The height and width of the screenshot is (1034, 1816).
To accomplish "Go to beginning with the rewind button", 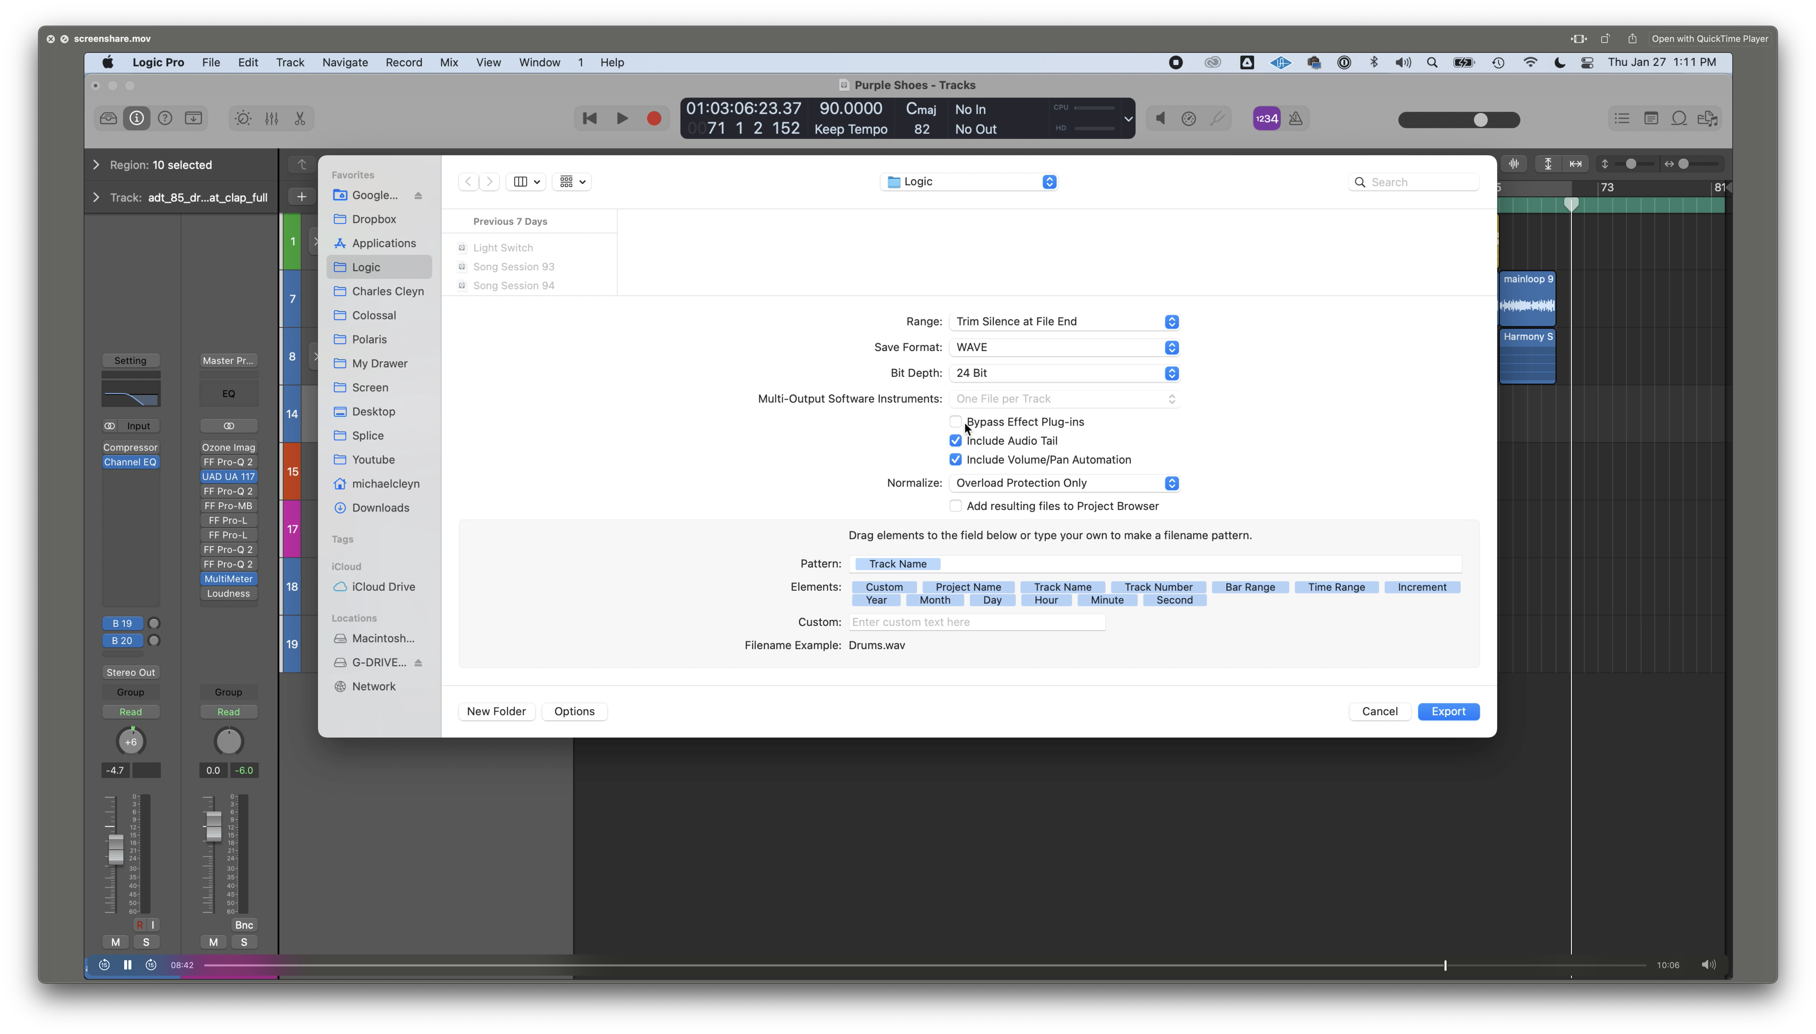I will click(x=589, y=119).
